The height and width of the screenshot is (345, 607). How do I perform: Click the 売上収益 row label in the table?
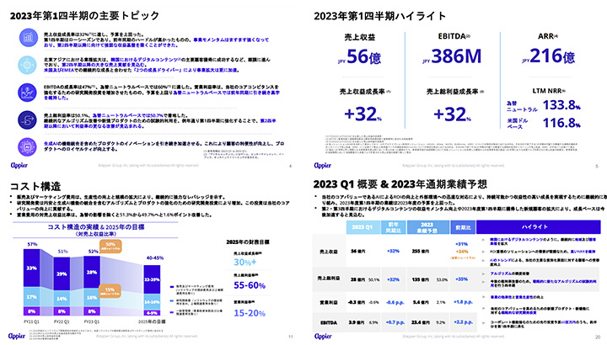coord(329,252)
